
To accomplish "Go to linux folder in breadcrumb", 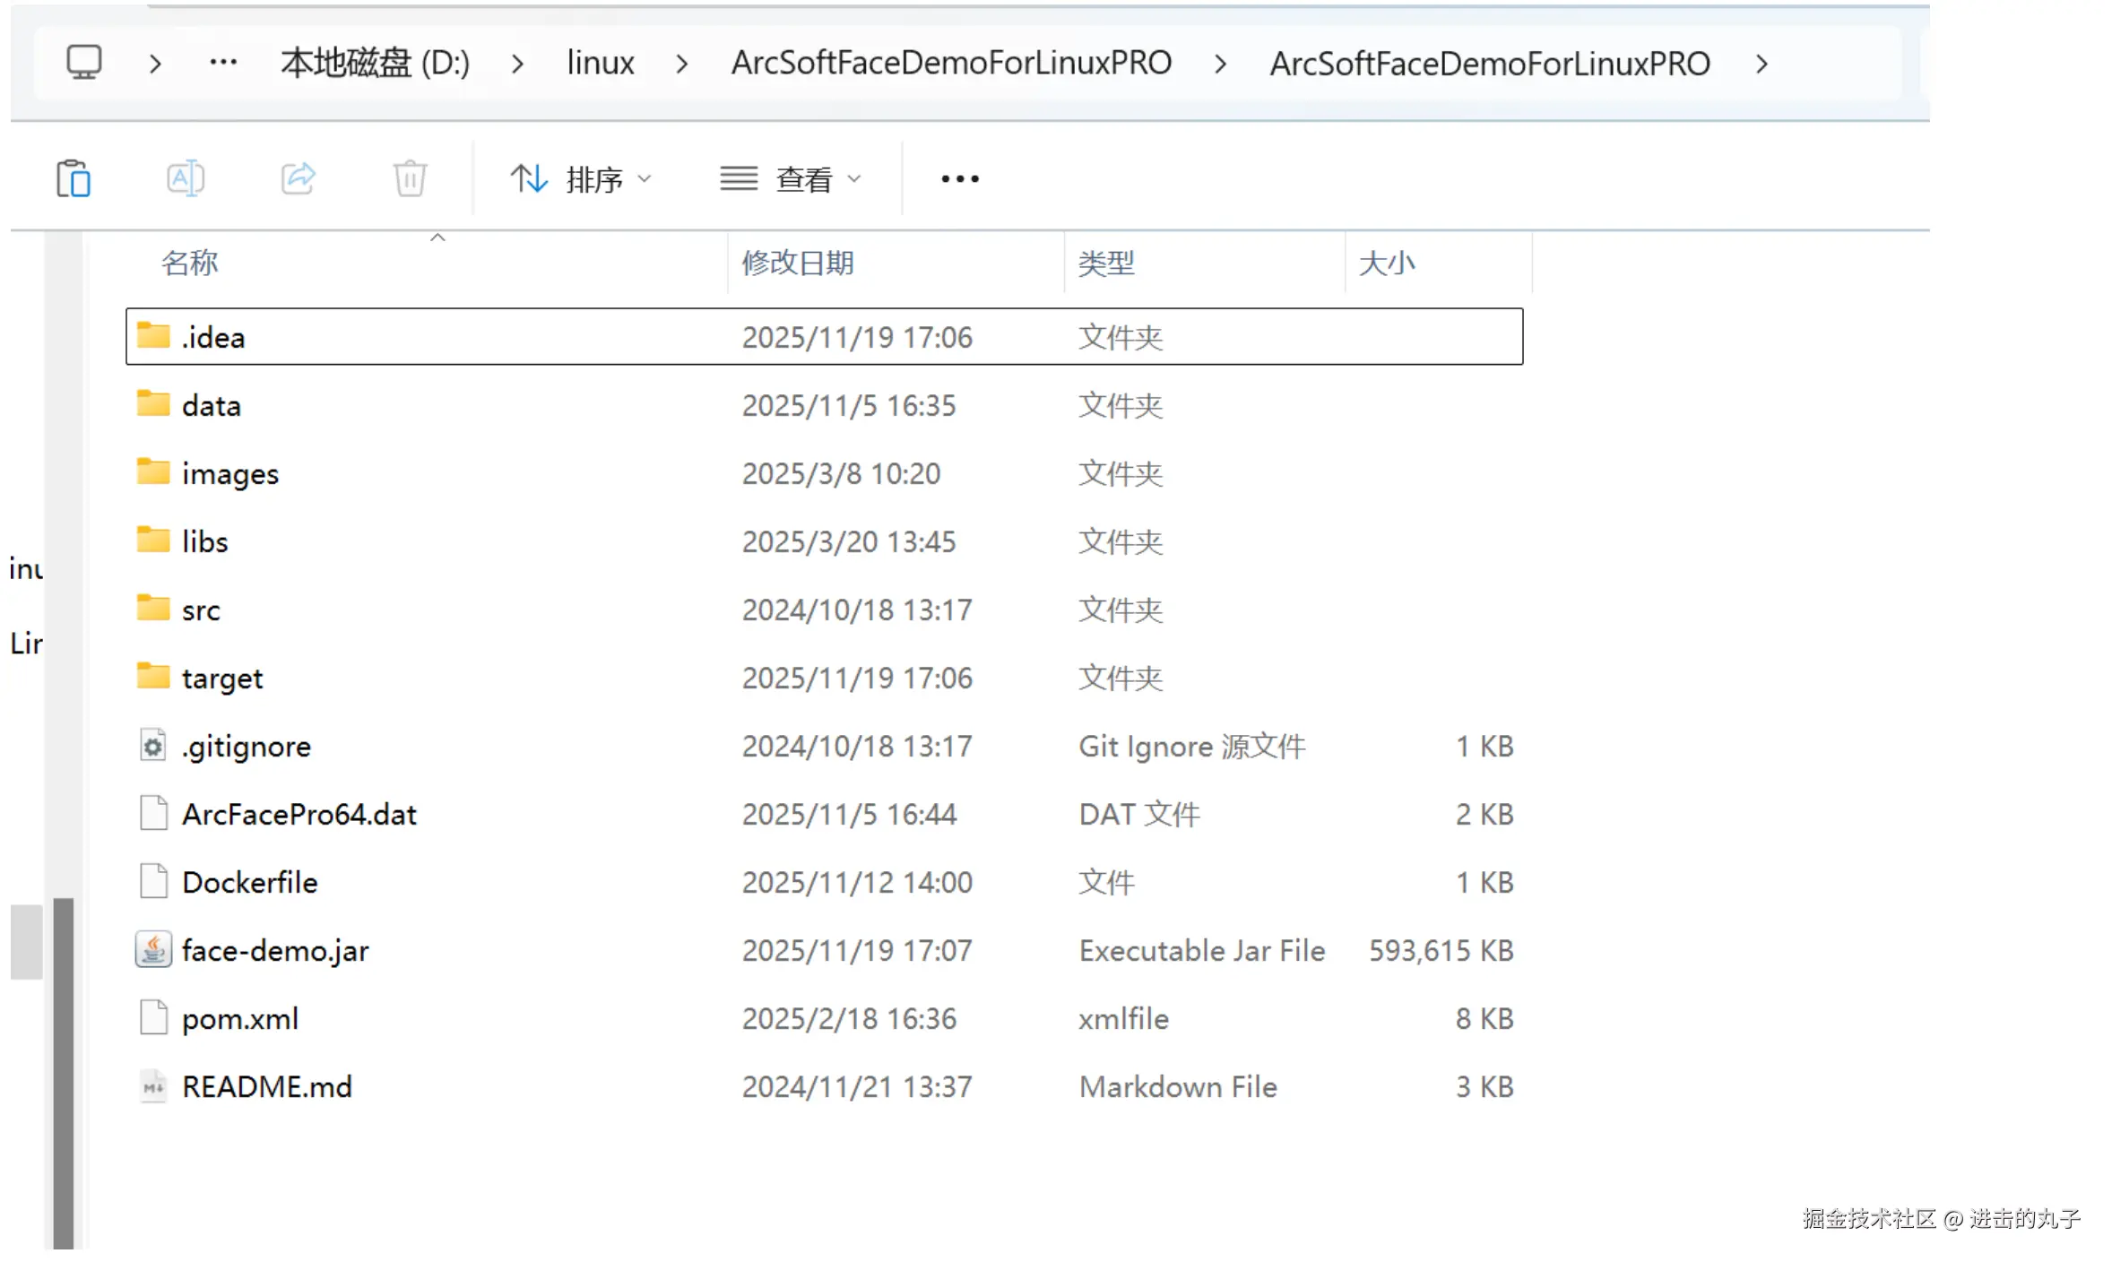I will pyautogui.click(x=600, y=63).
